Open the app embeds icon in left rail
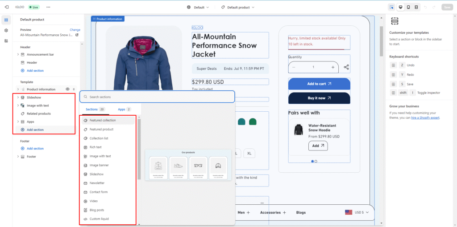 pos(6,41)
